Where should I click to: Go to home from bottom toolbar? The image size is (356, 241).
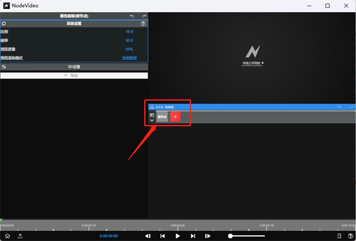6,236
